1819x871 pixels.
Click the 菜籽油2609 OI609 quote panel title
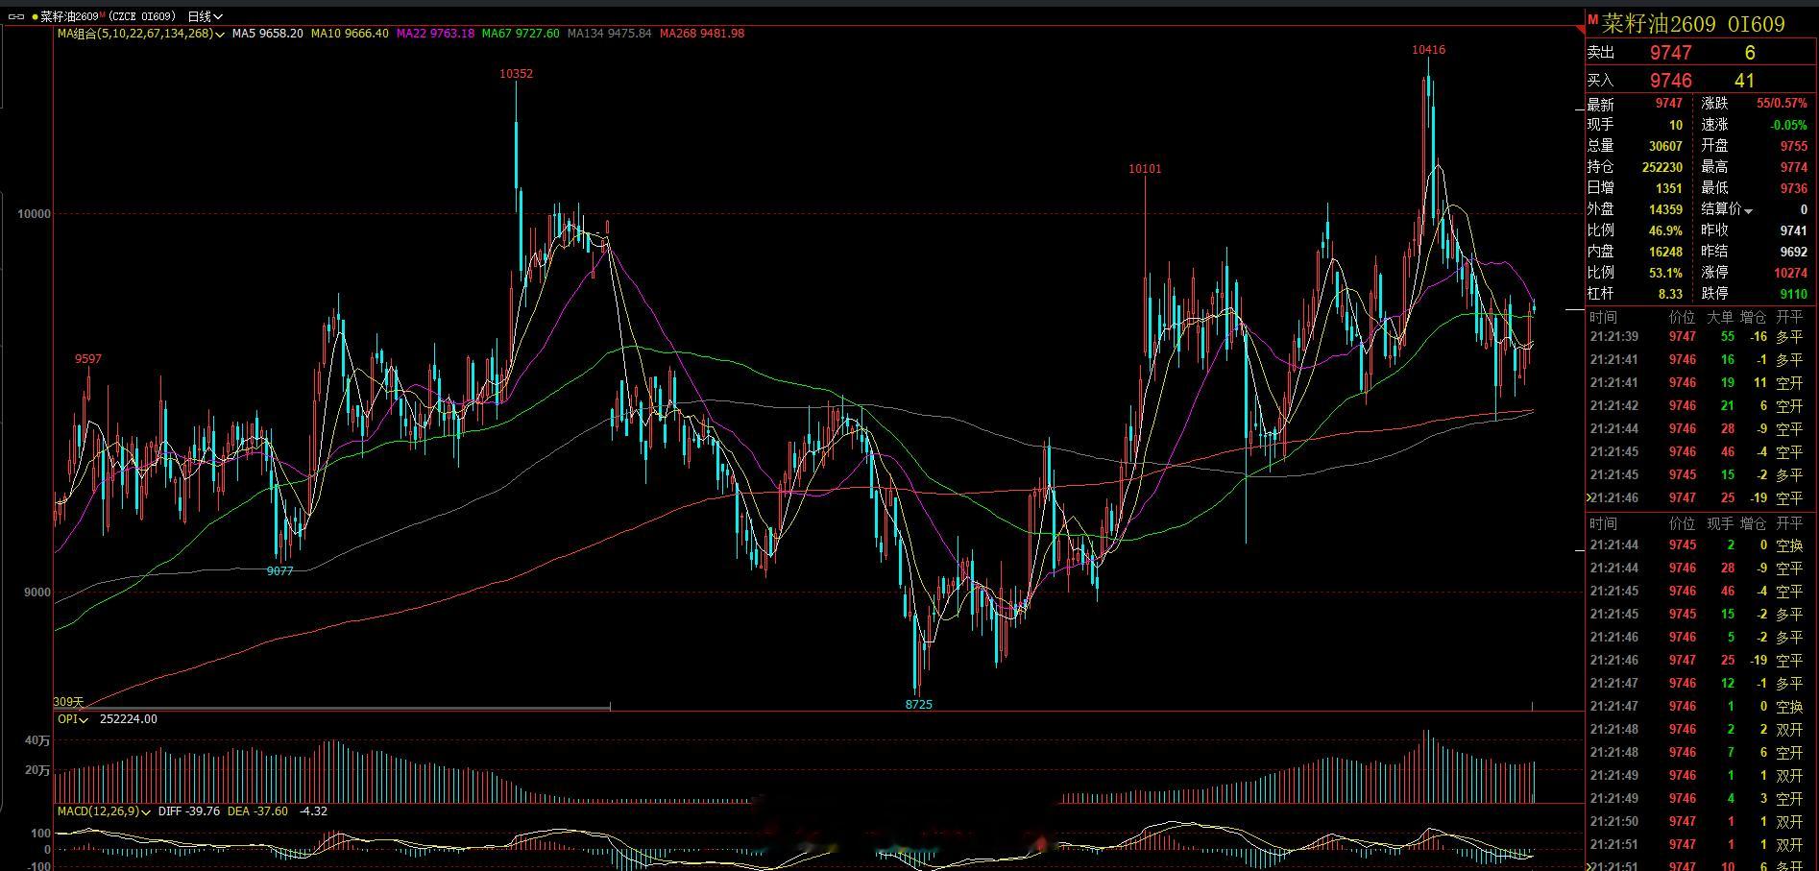1693,23
